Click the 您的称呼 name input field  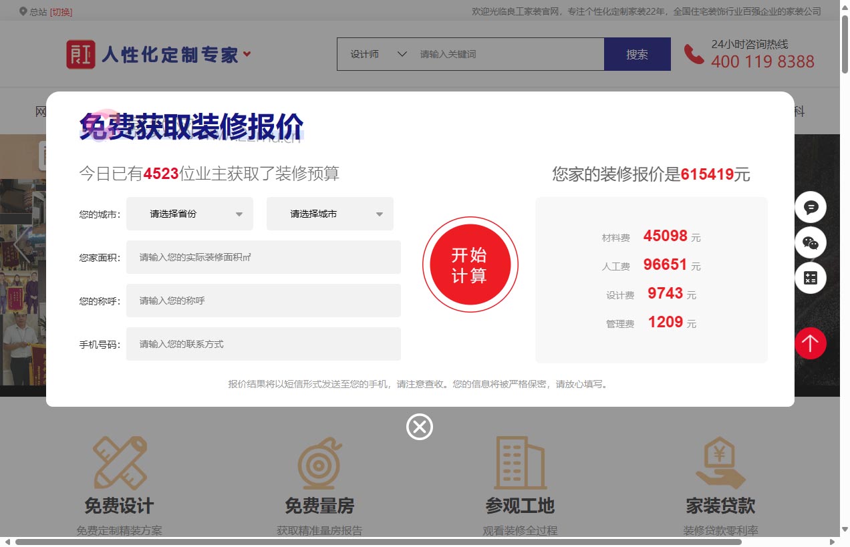tap(263, 301)
